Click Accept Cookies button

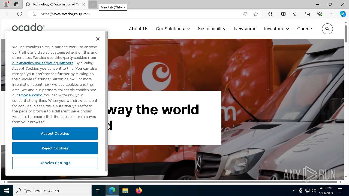(55, 133)
